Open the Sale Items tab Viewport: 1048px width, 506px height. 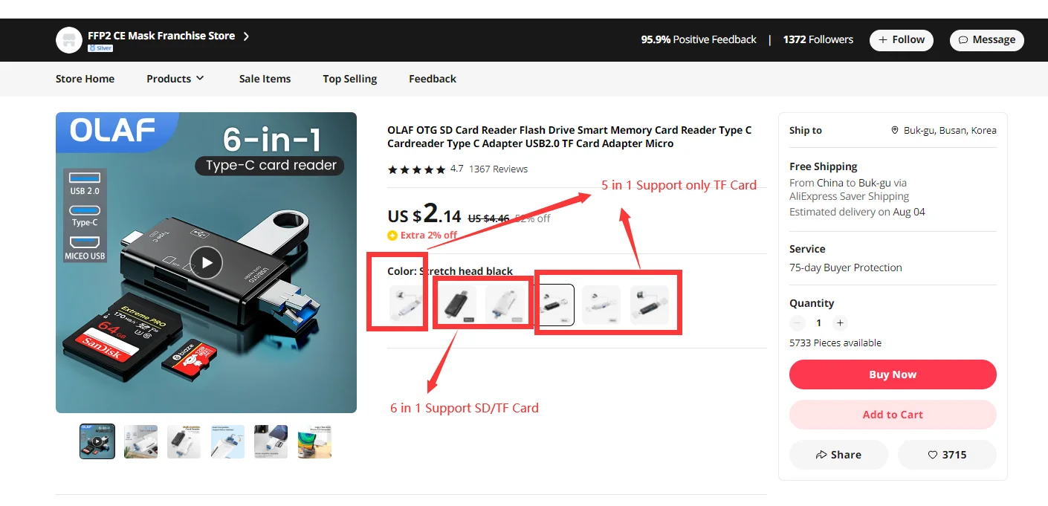pyautogui.click(x=265, y=79)
